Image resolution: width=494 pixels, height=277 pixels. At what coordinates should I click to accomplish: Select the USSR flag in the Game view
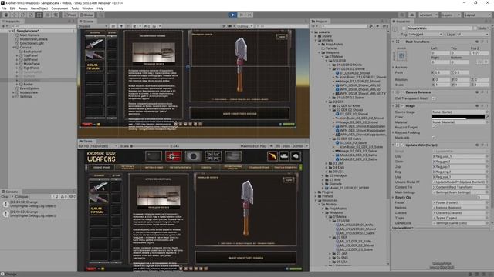click(x=154, y=156)
